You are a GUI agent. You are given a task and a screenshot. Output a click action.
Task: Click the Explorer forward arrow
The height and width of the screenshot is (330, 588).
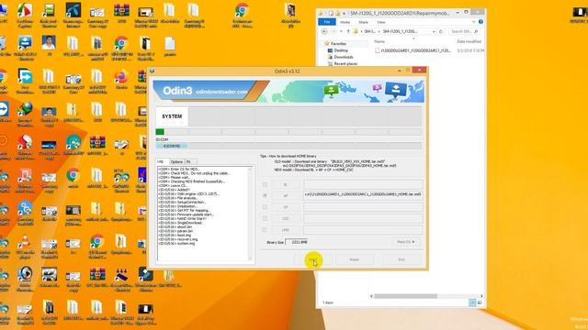tap(334, 31)
